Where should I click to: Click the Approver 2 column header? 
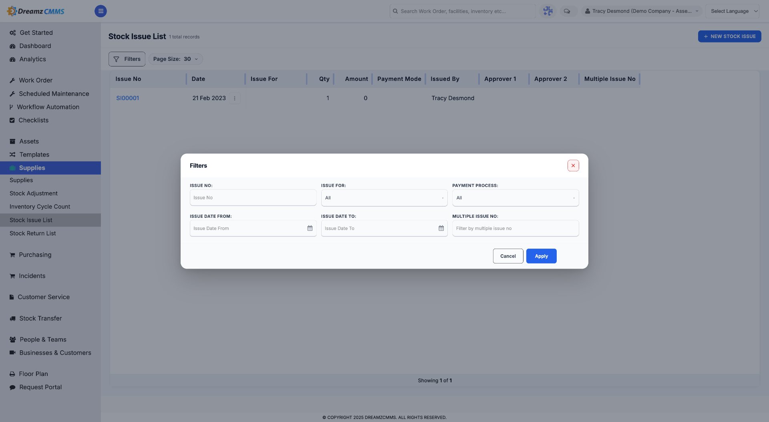click(550, 79)
